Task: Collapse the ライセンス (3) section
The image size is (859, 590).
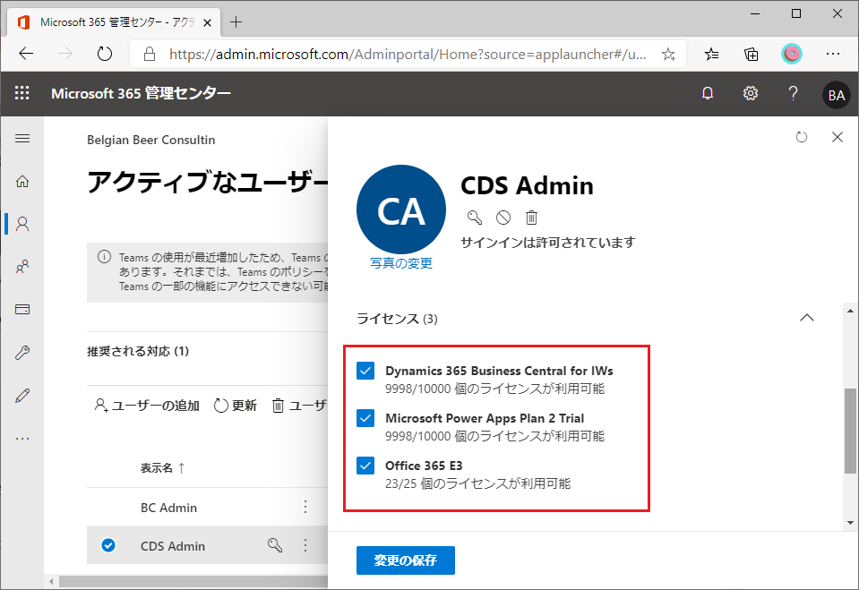Action: pos(806,318)
